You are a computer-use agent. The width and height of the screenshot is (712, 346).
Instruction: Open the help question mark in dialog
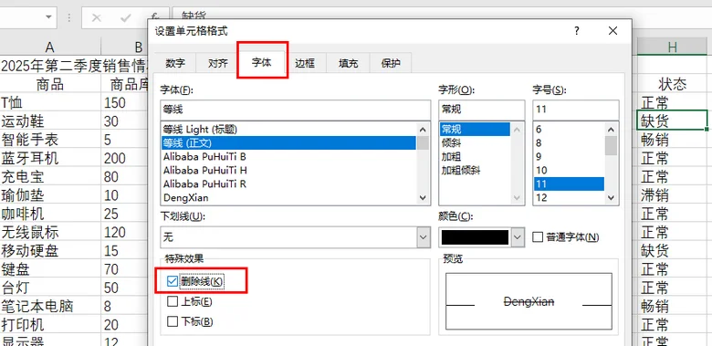coord(577,31)
